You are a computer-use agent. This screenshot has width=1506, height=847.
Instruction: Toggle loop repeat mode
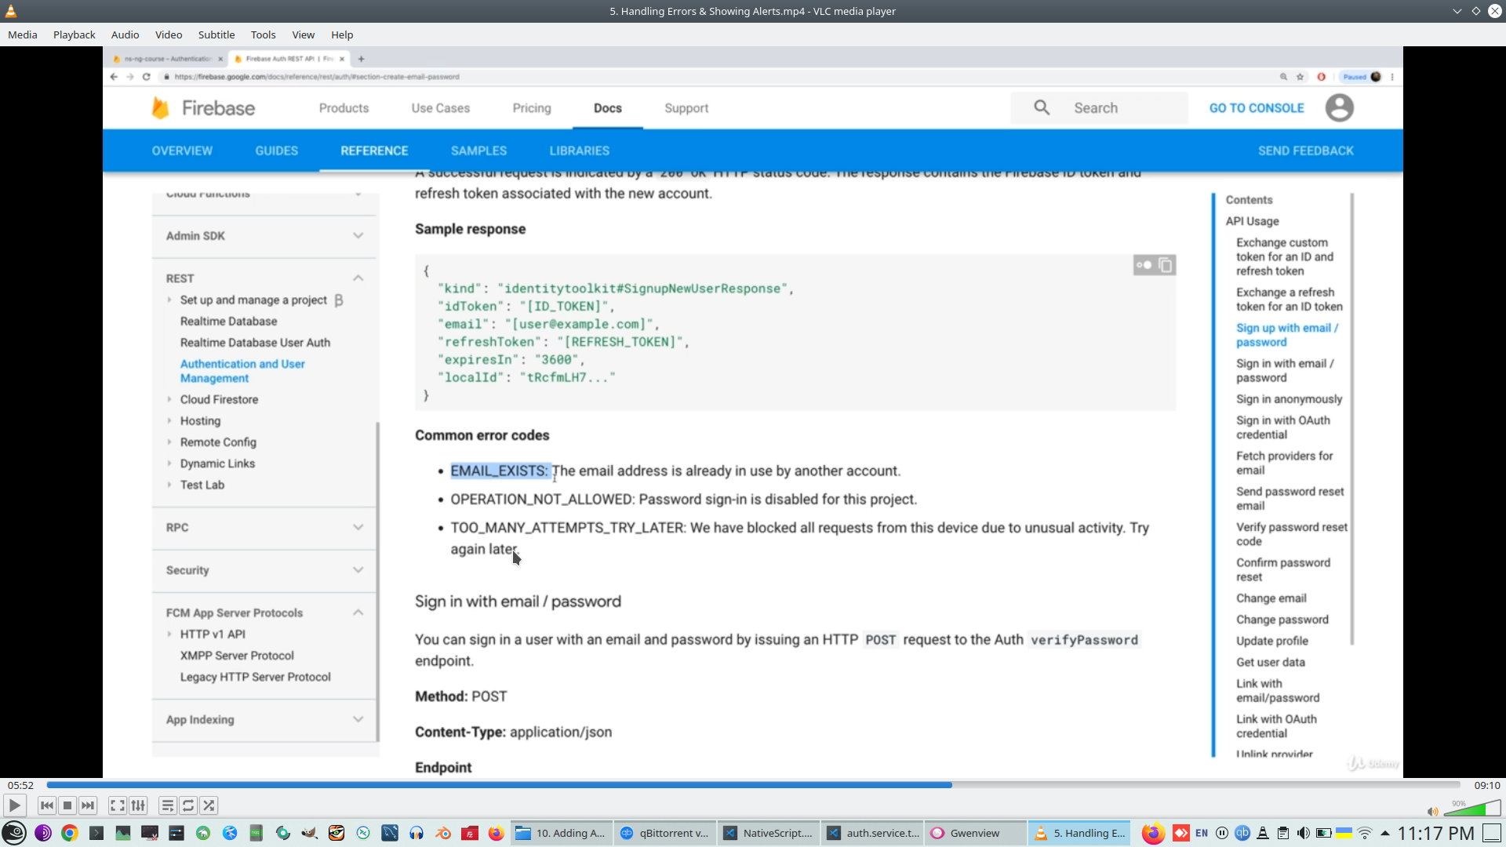188,805
